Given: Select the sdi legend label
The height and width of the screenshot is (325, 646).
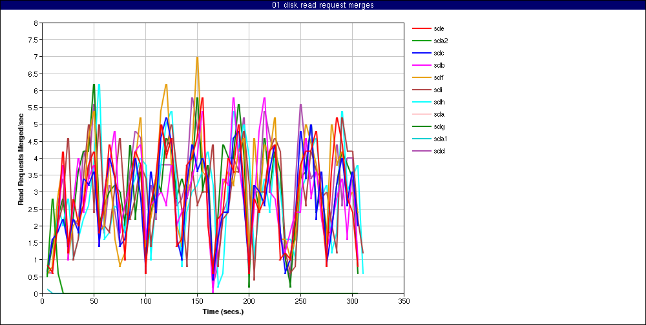Looking at the screenshot, I should click(438, 90).
